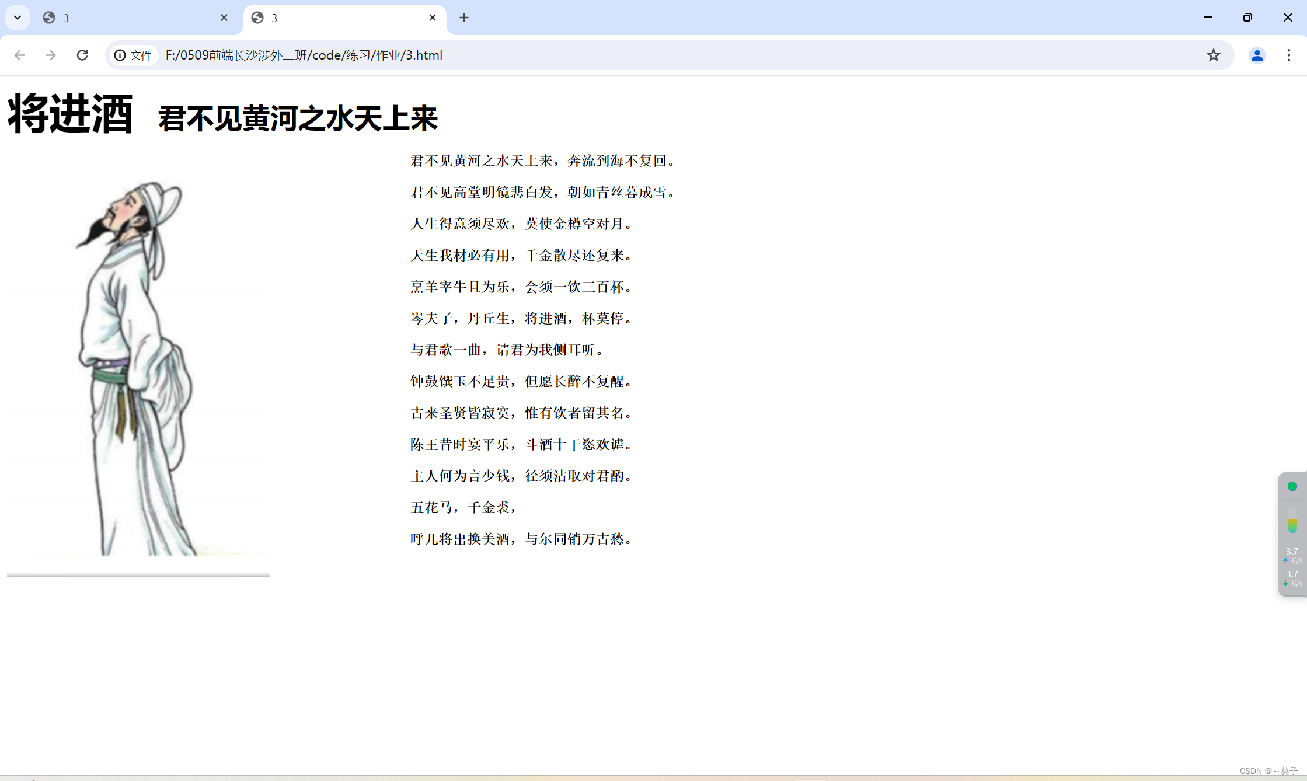Click the network speed 3.7 K/s indicator
The height and width of the screenshot is (781, 1307).
tap(1292, 556)
